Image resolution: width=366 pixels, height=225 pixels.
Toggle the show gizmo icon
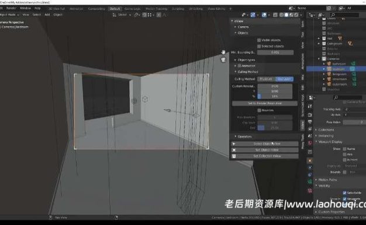point(253,15)
